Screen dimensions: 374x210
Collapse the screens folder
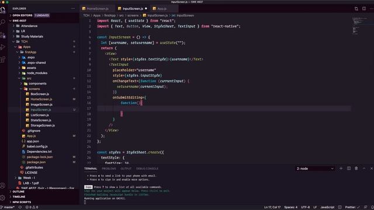pyautogui.click(x=34, y=89)
